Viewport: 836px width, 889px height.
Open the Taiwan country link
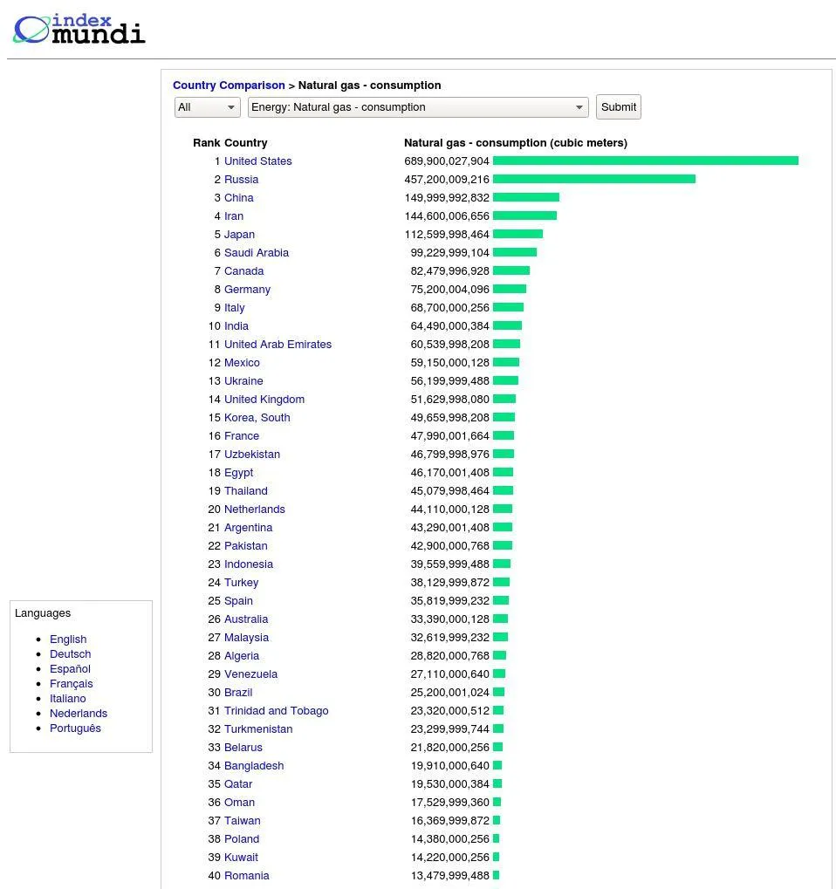click(243, 821)
